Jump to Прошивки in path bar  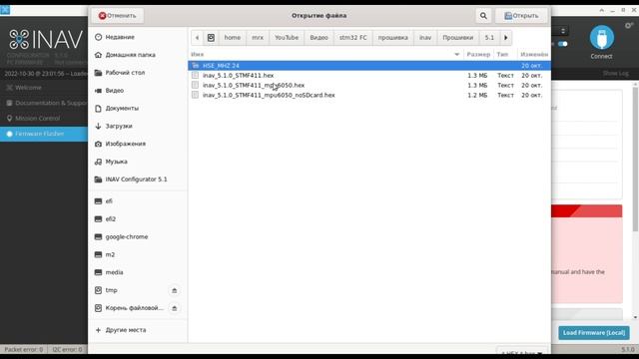point(458,38)
